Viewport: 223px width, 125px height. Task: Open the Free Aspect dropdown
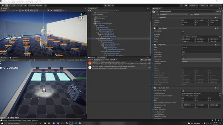pos(18,60)
